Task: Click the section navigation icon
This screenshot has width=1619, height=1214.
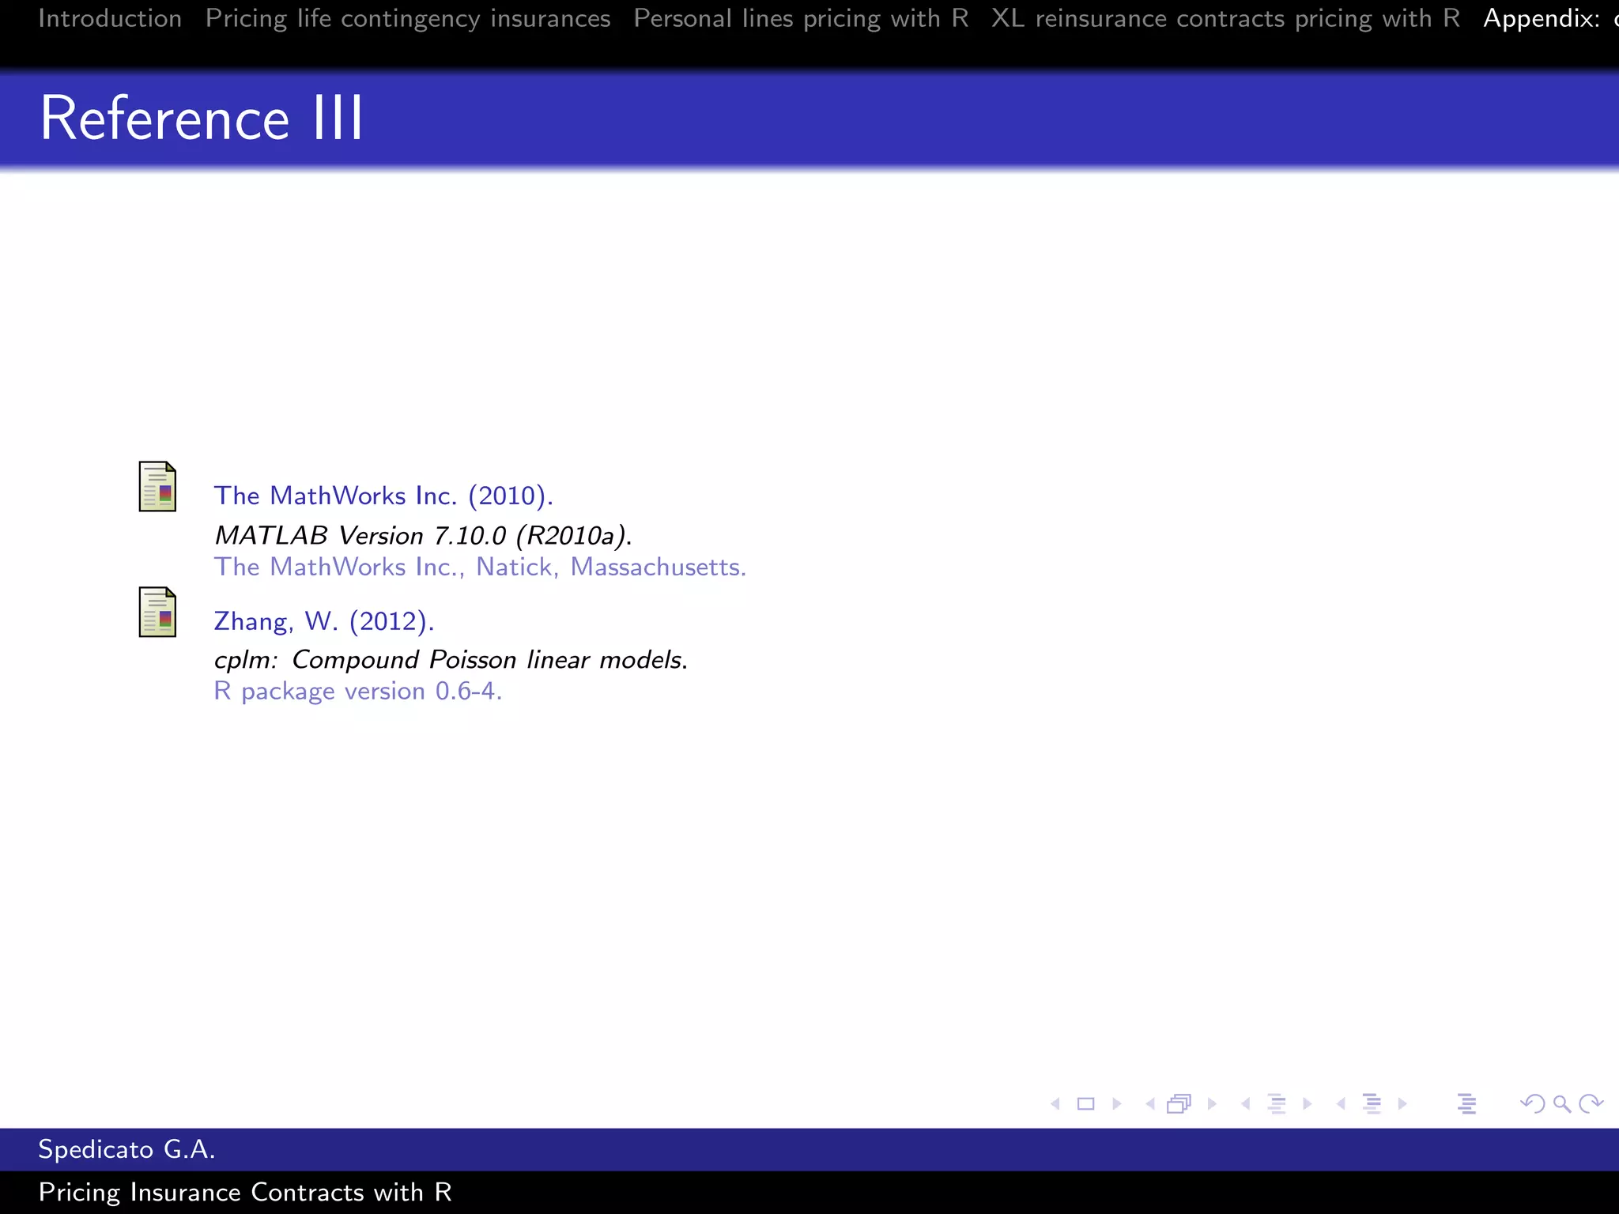Action: 1372,1103
